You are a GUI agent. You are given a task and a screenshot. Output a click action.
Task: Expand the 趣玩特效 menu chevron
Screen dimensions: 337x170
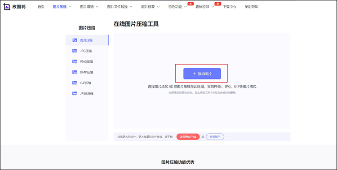click(213, 7)
